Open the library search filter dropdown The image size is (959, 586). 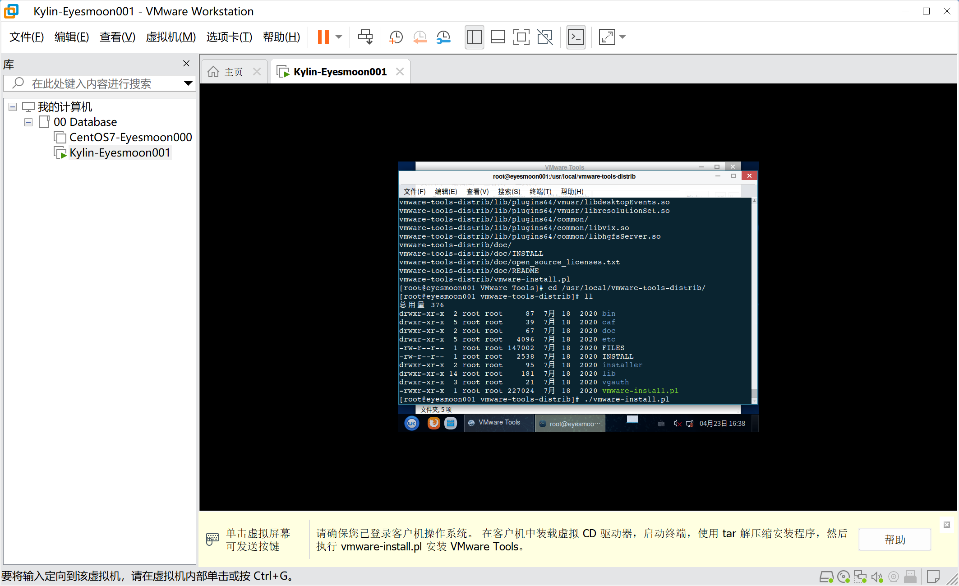tap(188, 83)
